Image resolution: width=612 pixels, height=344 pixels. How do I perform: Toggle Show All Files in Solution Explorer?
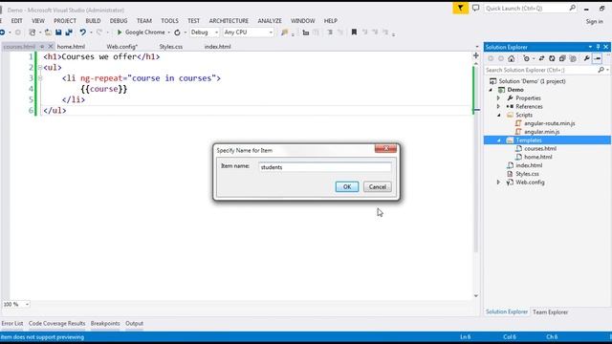tap(573, 58)
